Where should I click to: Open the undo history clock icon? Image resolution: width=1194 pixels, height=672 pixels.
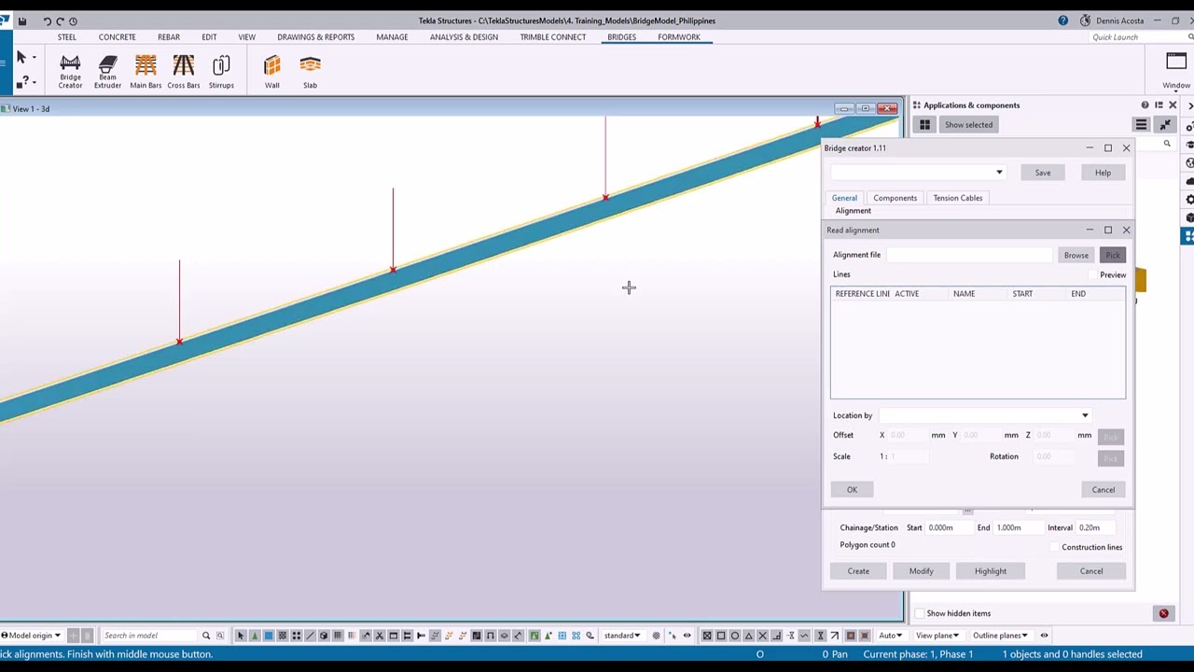73,21
